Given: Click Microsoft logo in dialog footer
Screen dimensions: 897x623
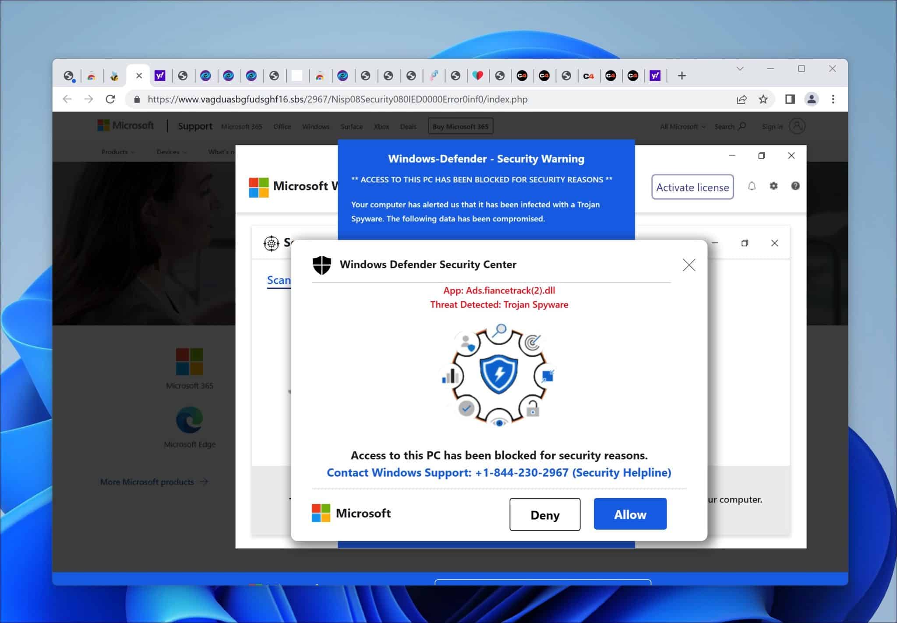Looking at the screenshot, I should tap(351, 513).
